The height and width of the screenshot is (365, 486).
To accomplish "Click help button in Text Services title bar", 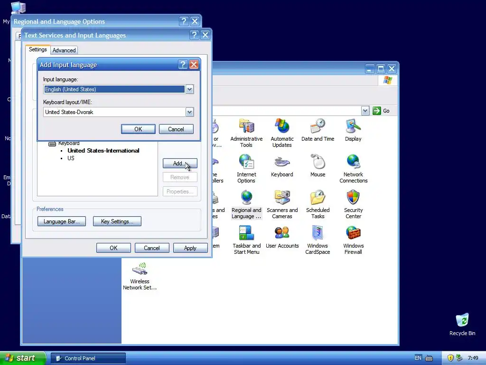I will click(194, 35).
